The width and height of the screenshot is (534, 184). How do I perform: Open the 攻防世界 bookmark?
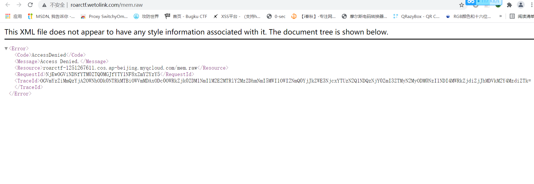[146, 17]
